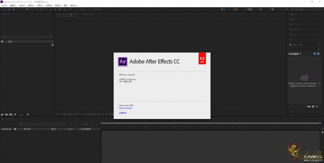This screenshot has width=324, height=163.
Task: Switch library to grid view
Action: pyautogui.click(x=315, y=54)
